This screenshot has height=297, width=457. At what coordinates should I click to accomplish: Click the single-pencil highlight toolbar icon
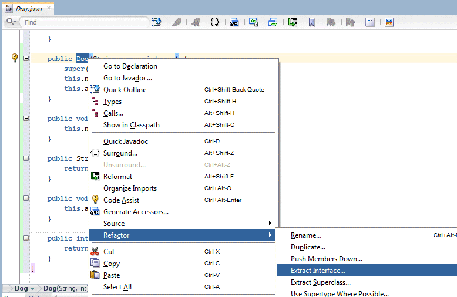177,22
